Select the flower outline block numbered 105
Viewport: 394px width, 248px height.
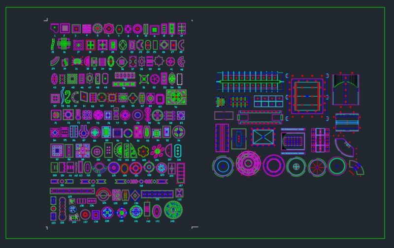point(143,151)
